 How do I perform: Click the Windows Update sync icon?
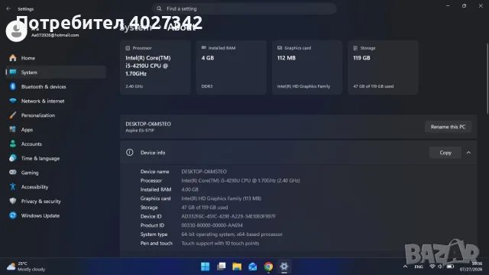tap(13, 215)
